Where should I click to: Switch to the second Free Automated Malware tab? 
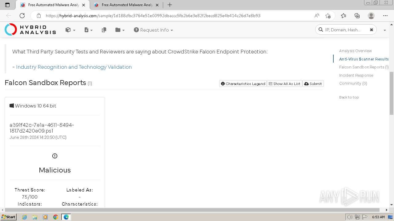click(x=127, y=5)
